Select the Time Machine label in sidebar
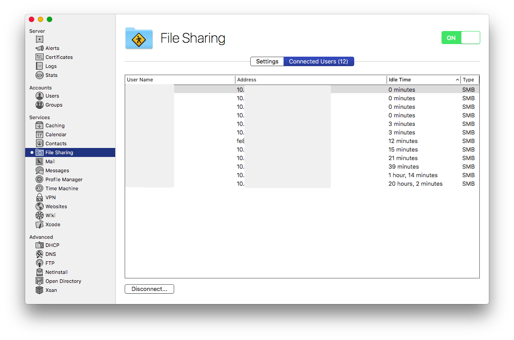Screen dimensions: 514x340 pyautogui.click(x=62, y=188)
